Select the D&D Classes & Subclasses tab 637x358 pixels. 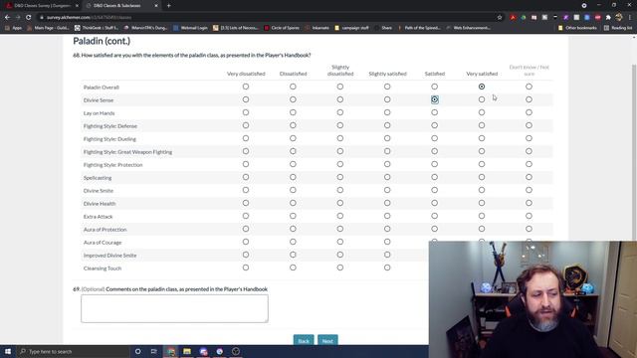[x=121, y=6]
